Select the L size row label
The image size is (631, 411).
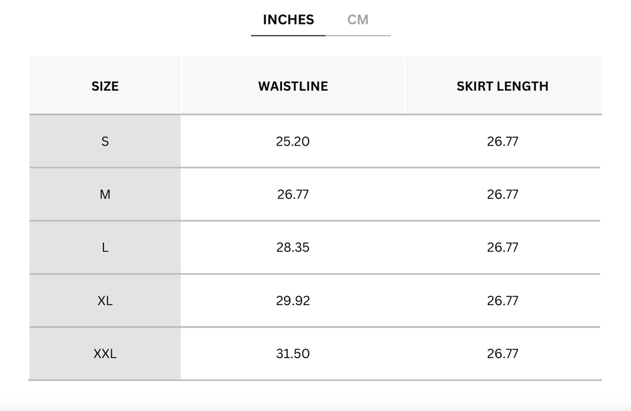coord(105,248)
